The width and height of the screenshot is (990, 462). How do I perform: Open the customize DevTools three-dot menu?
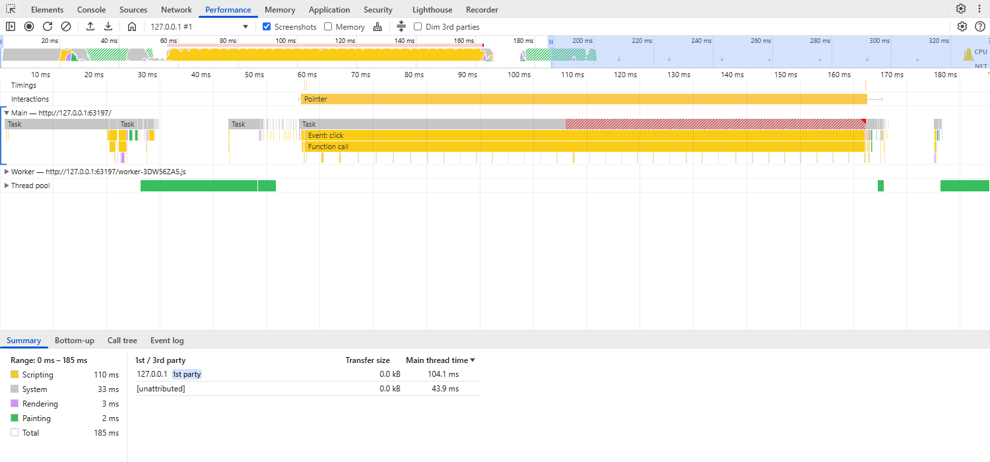[x=978, y=9]
